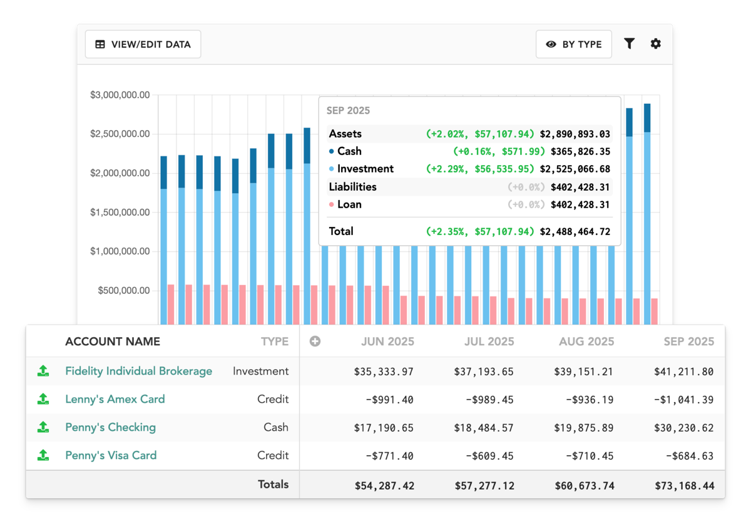Click upload icon for Penny's Visa Card
This screenshot has height=524, width=751.
43,456
